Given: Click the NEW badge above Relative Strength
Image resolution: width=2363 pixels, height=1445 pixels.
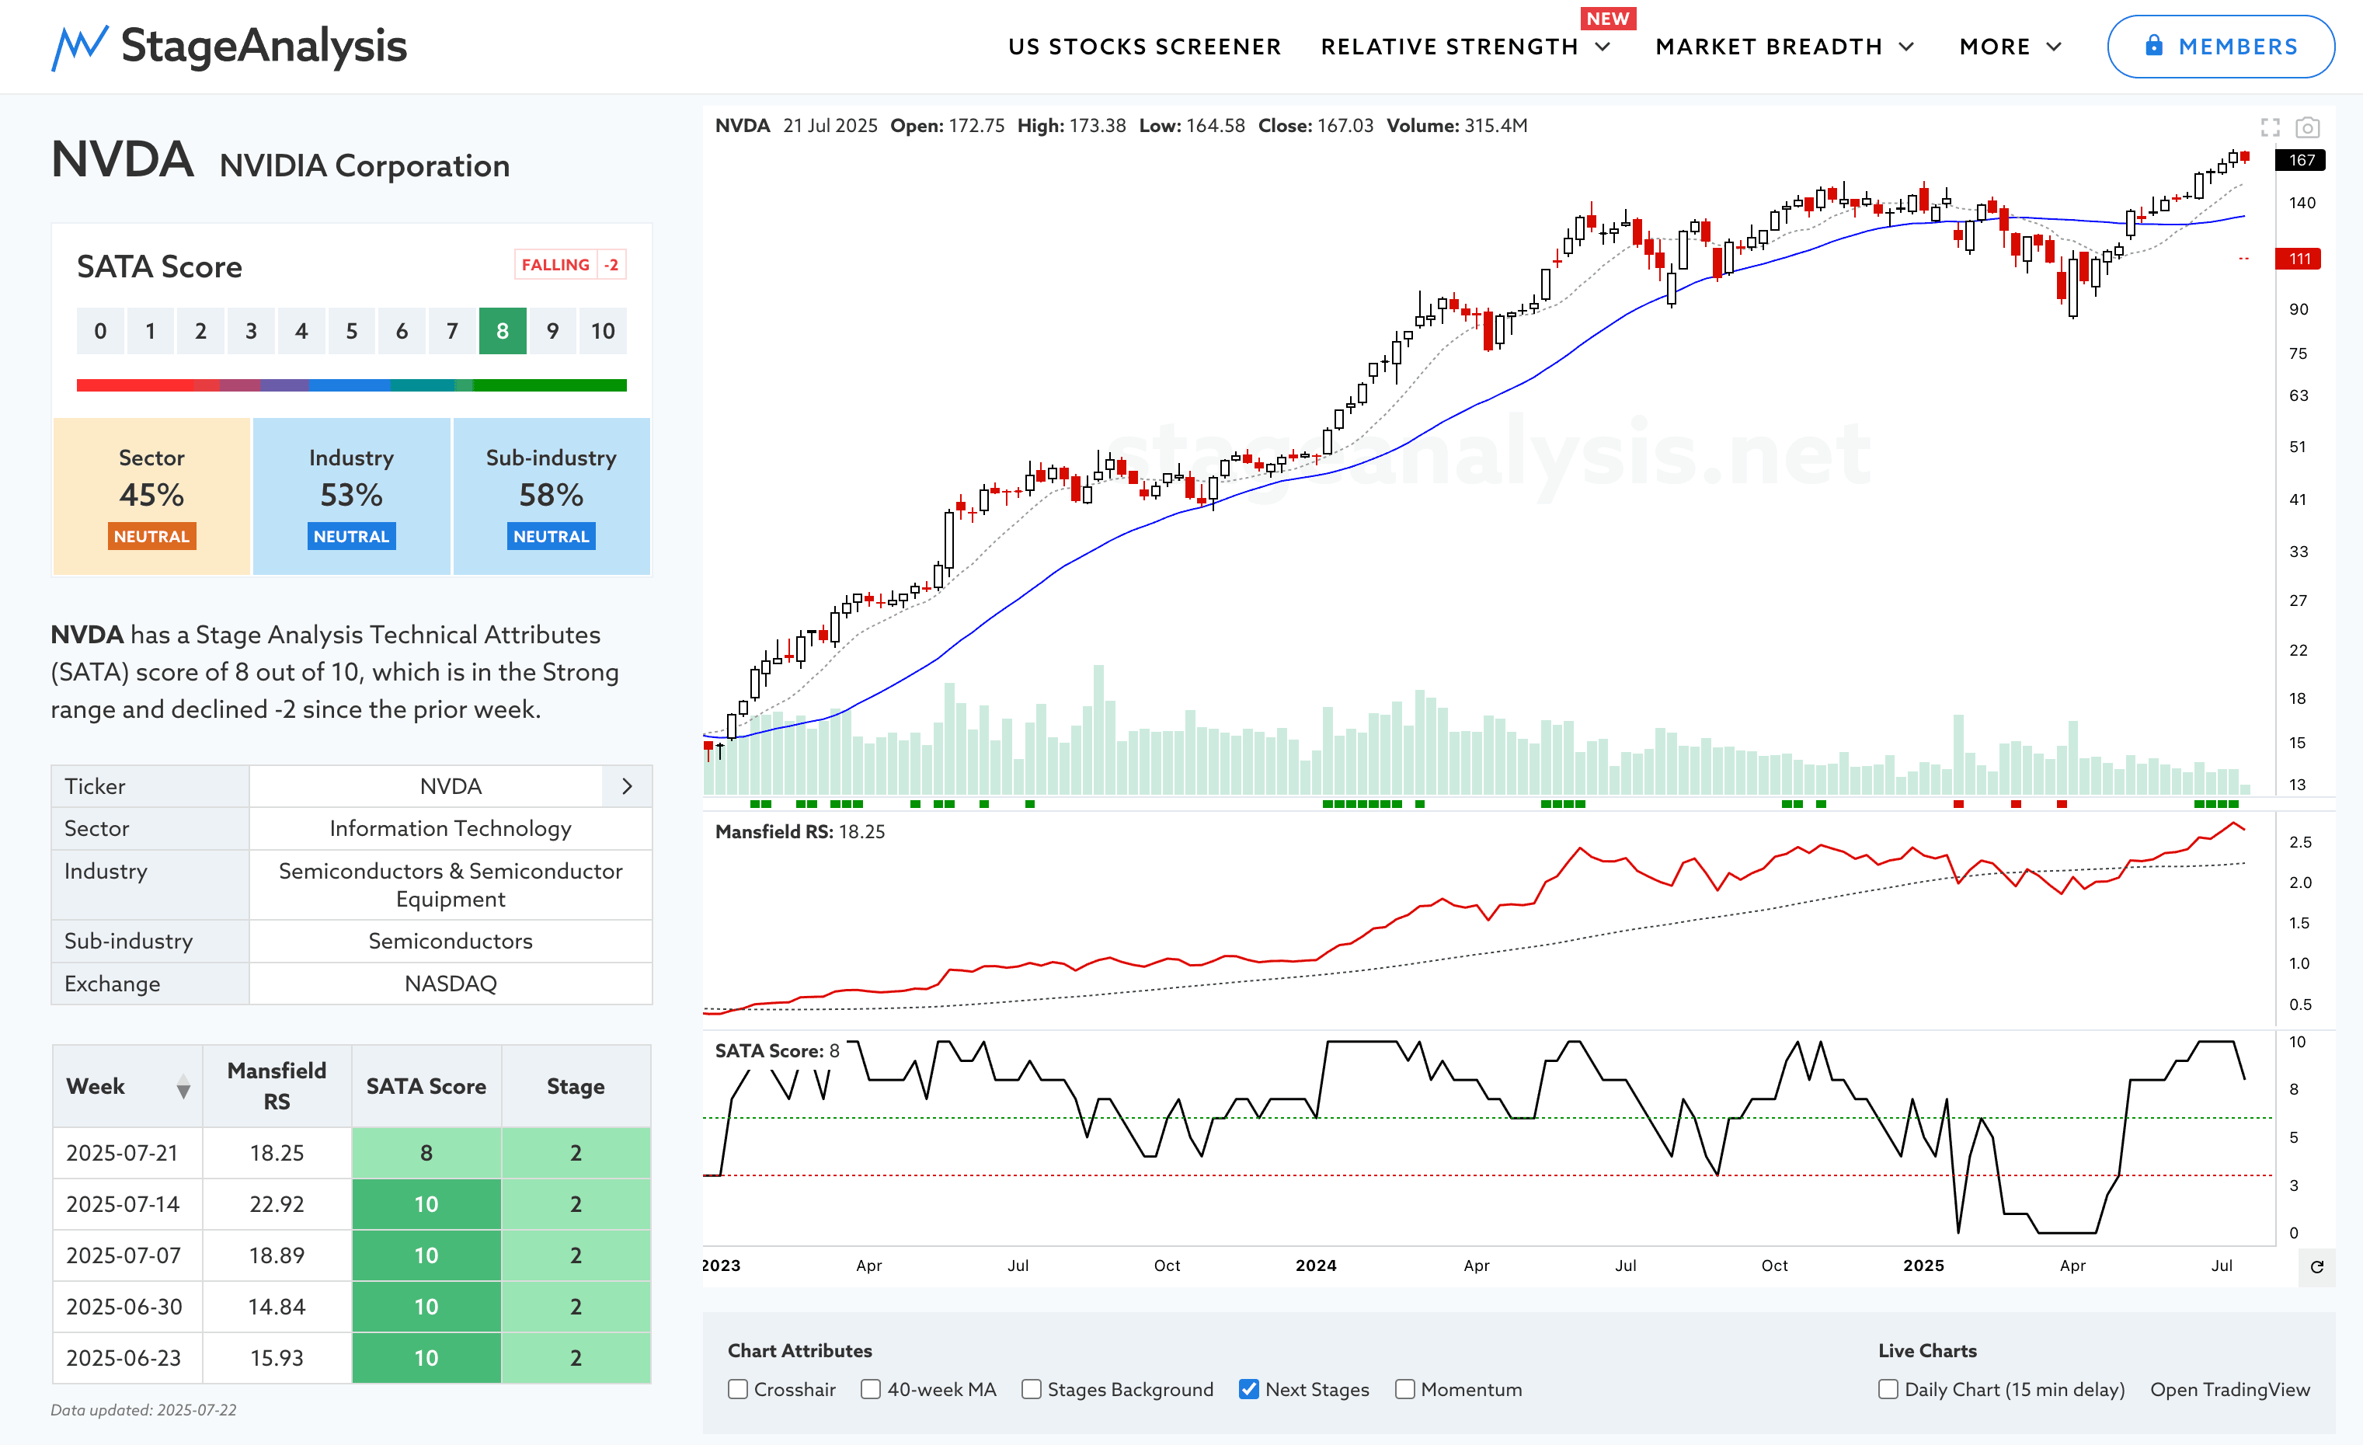Looking at the screenshot, I should pyautogui.click(x=1607, y=19).
